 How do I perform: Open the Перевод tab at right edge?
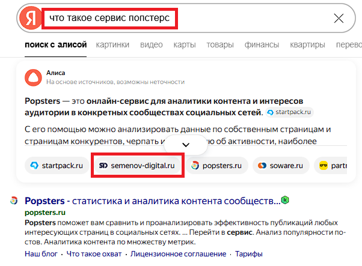[349, 44]
